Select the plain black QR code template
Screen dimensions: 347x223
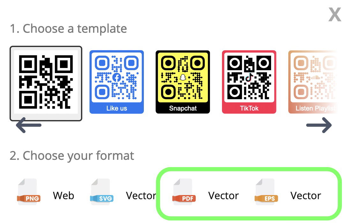[x=46, y=84]
